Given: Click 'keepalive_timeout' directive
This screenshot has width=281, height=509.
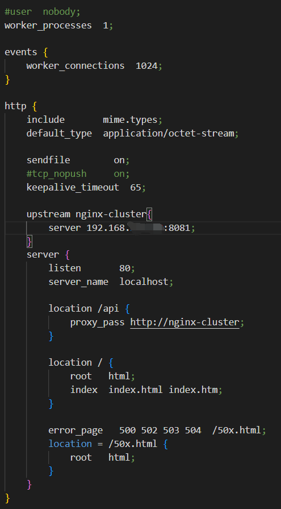Looking at the screenshot, I should [x=73, y=188].
